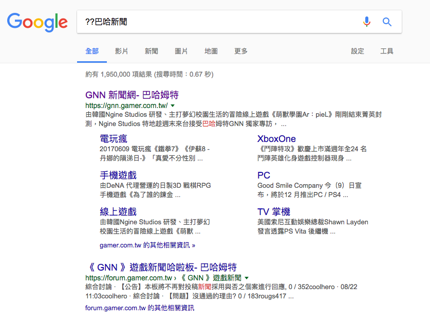
Task: Click gamer.com.tw 的其他相關資訊 link
Action: 147,245
